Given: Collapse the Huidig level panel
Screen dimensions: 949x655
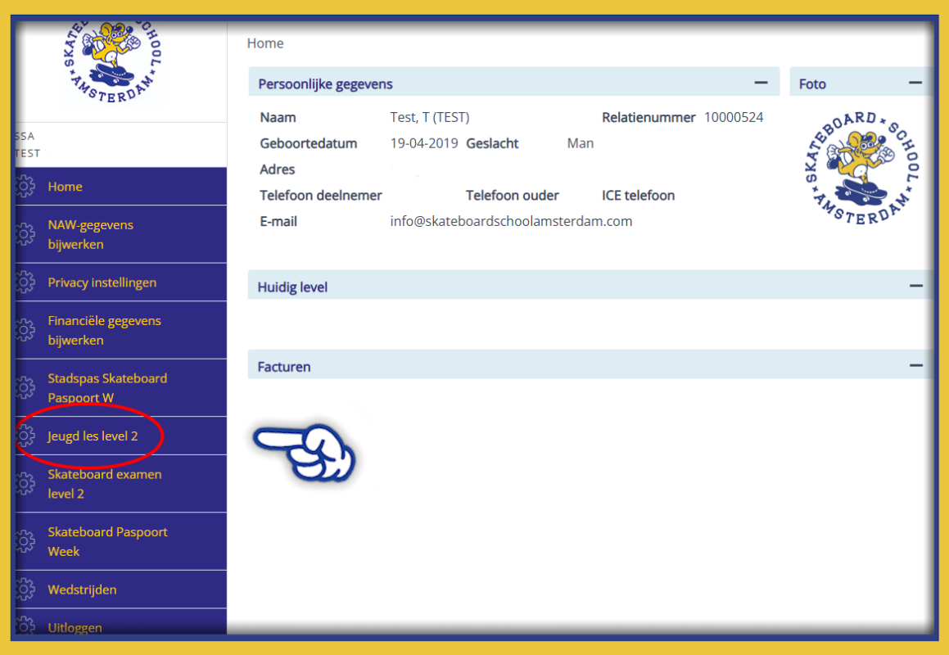Looking at the screenshot, I should 915,286.
